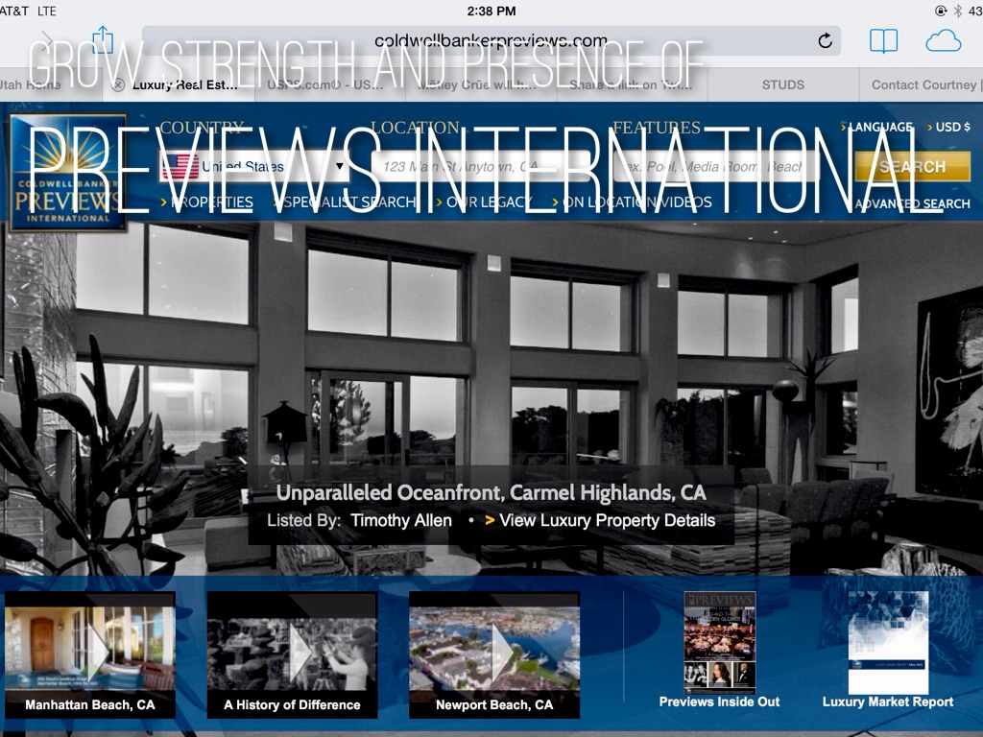Click Coldwell Banker Previews International logo
Viewport: 983px width, 737px height.
68,174
